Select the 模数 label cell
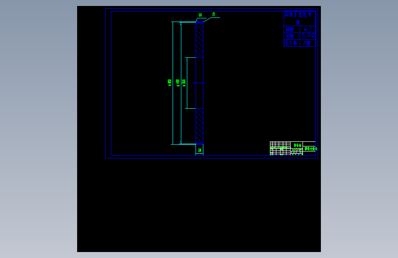 pos(292,29)
